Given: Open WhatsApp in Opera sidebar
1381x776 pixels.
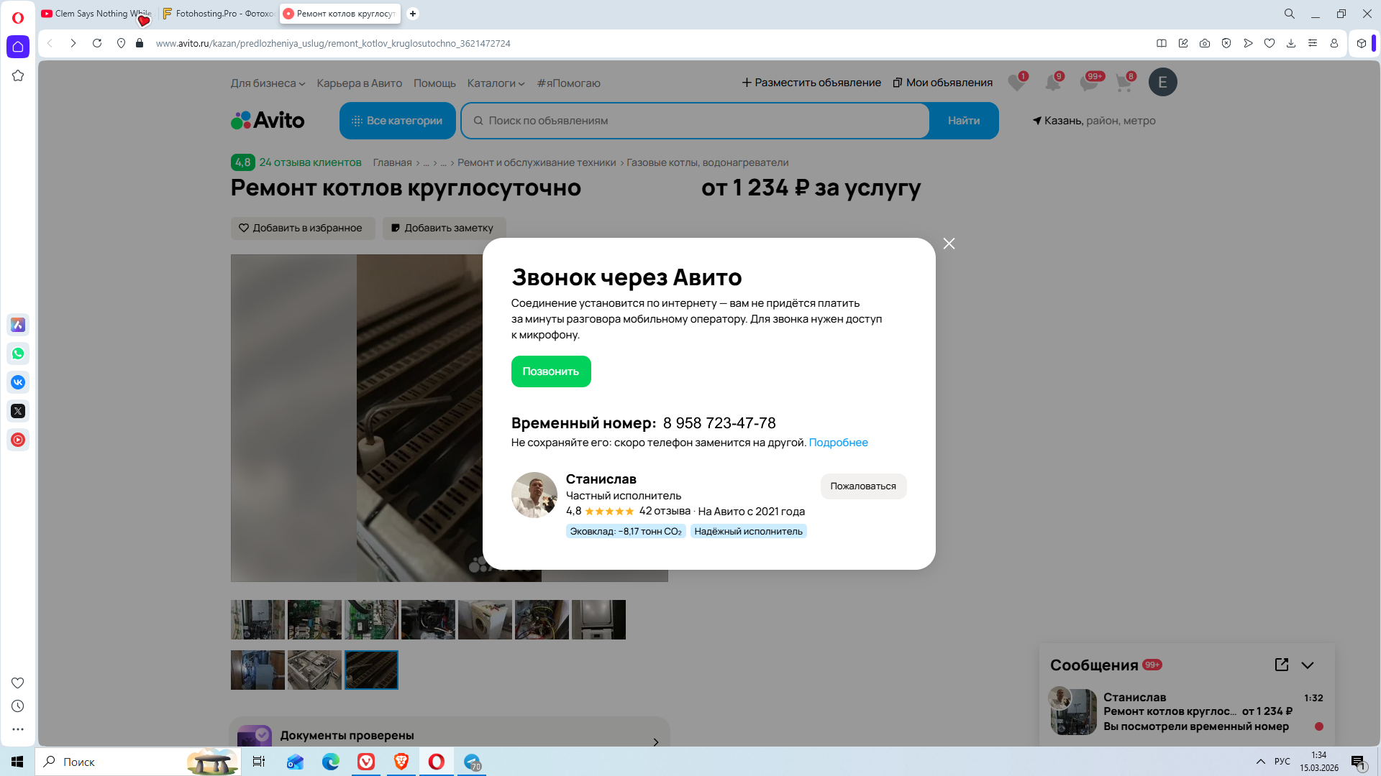Looking at the screenshot, I should (x=18, y=354).
